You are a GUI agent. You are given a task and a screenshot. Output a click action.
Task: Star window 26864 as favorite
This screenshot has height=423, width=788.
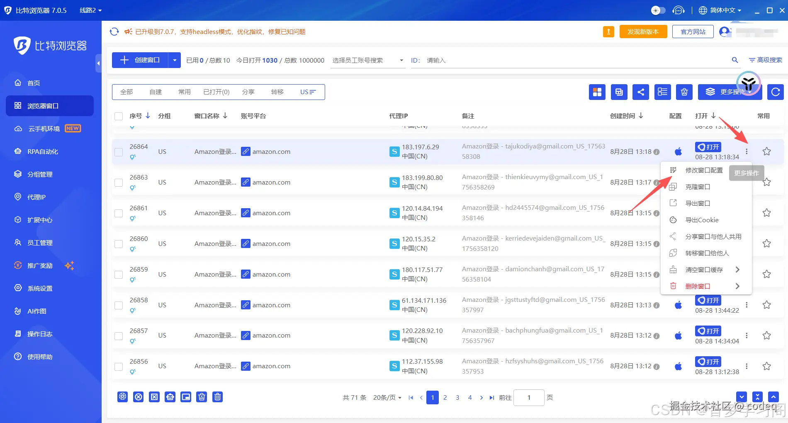(x=767, y=151)
